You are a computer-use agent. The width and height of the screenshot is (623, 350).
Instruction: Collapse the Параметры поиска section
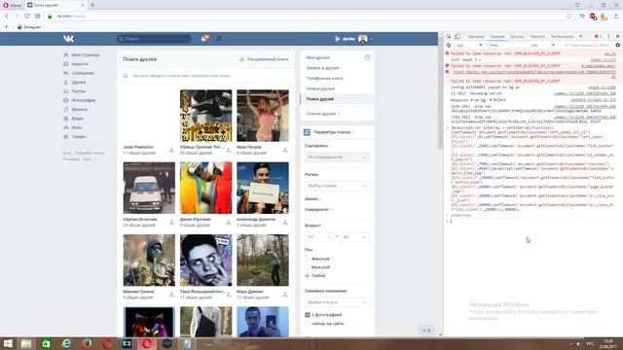tap(334, 132)
